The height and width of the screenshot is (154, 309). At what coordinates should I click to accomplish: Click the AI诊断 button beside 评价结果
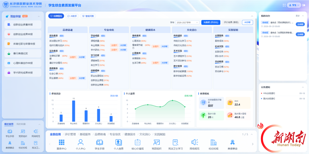click(247, 23)
